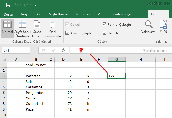Screen dimensions: 172x118
Task: Click cell containing sordum.net
Action: pos(36,65)
